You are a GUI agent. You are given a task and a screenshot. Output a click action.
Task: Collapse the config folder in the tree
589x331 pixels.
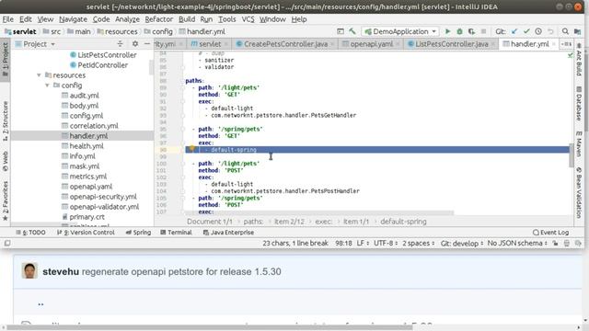pos(47,86)
